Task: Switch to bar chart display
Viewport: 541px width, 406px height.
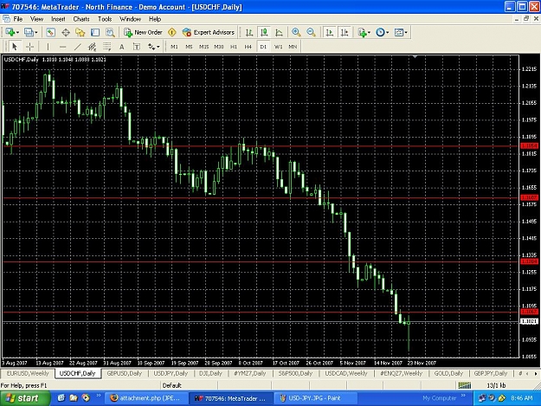Action: [249, 32]
